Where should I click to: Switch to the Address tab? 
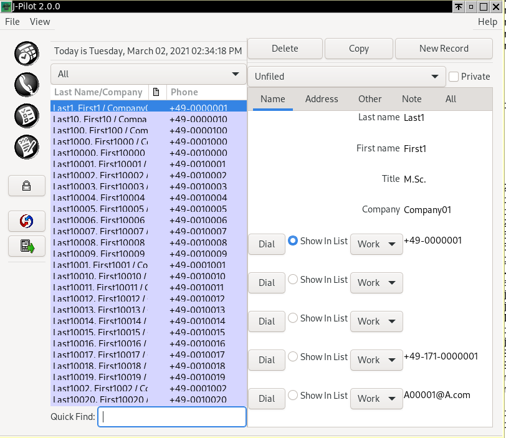click(322, 99)
